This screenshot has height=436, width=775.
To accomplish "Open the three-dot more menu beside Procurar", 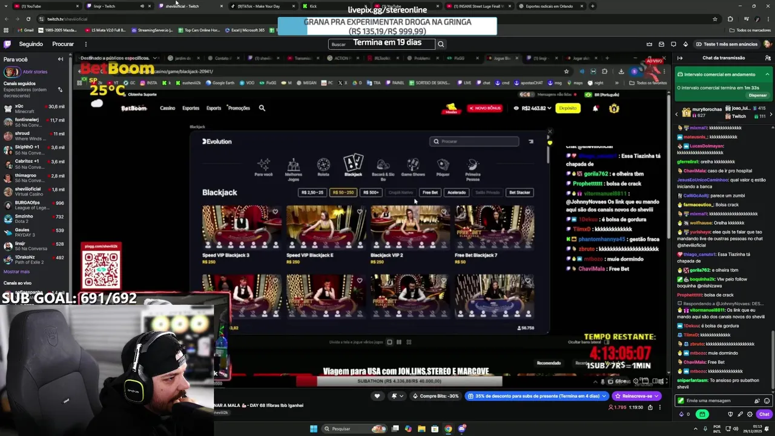I will (x=85, y=44).
